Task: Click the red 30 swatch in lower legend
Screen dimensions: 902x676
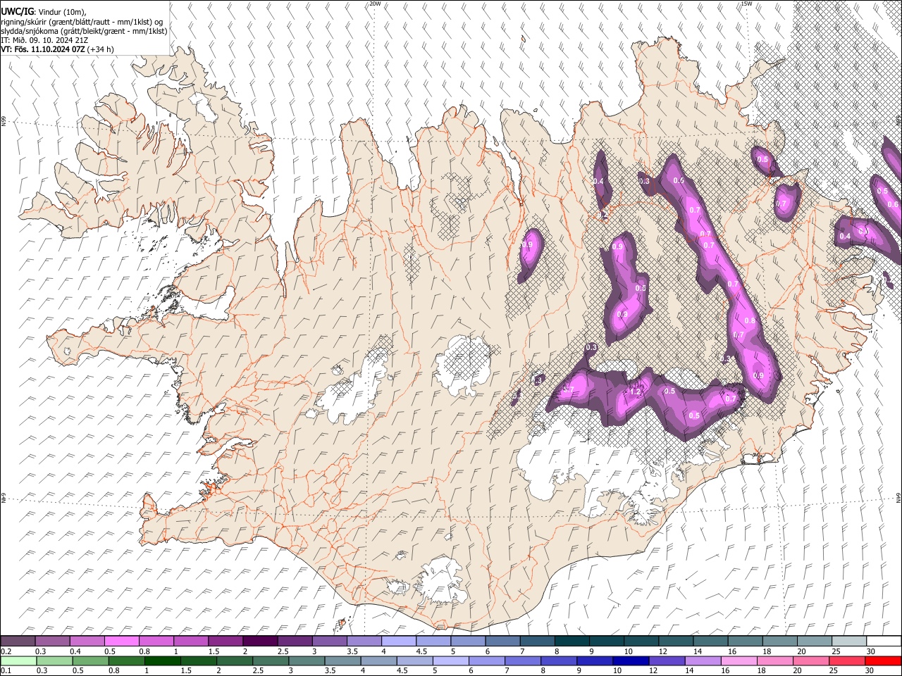Action: point(883,661)
